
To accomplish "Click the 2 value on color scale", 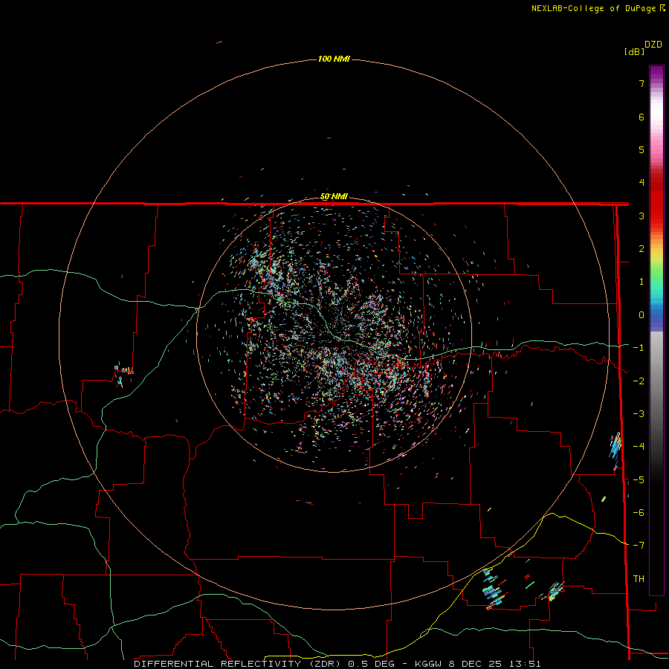I will click(641, 249).
